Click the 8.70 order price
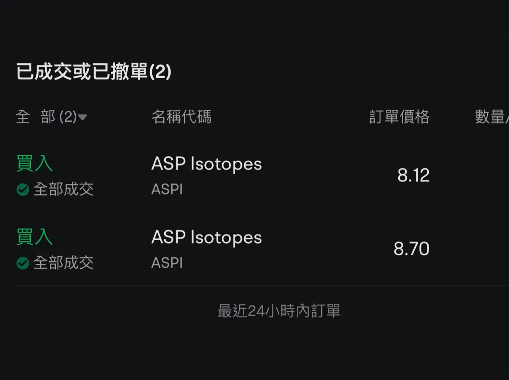Viewport: 509px width, 380px height. (x=412, y=249)
